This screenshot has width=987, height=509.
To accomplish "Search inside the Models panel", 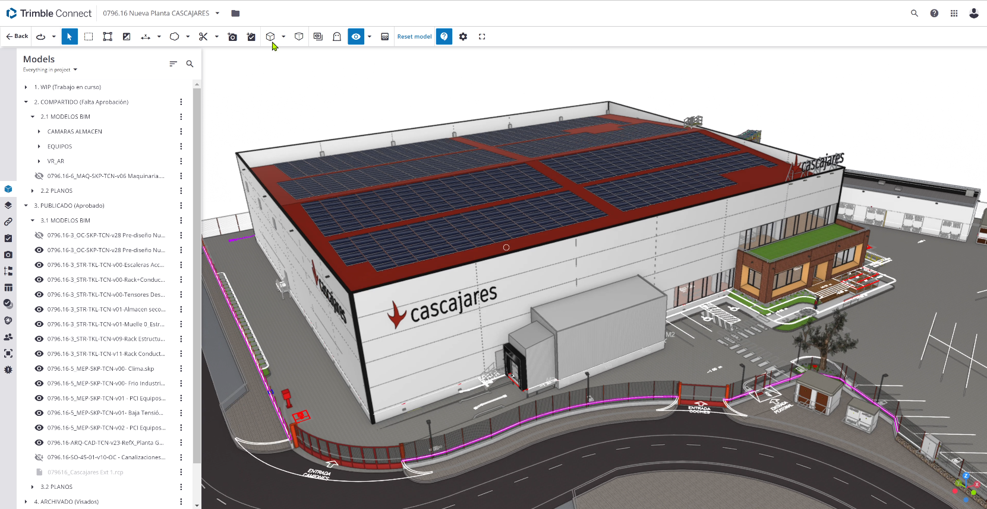I will [190, 63].
